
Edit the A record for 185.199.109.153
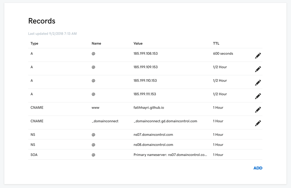[x=258, y=69]
